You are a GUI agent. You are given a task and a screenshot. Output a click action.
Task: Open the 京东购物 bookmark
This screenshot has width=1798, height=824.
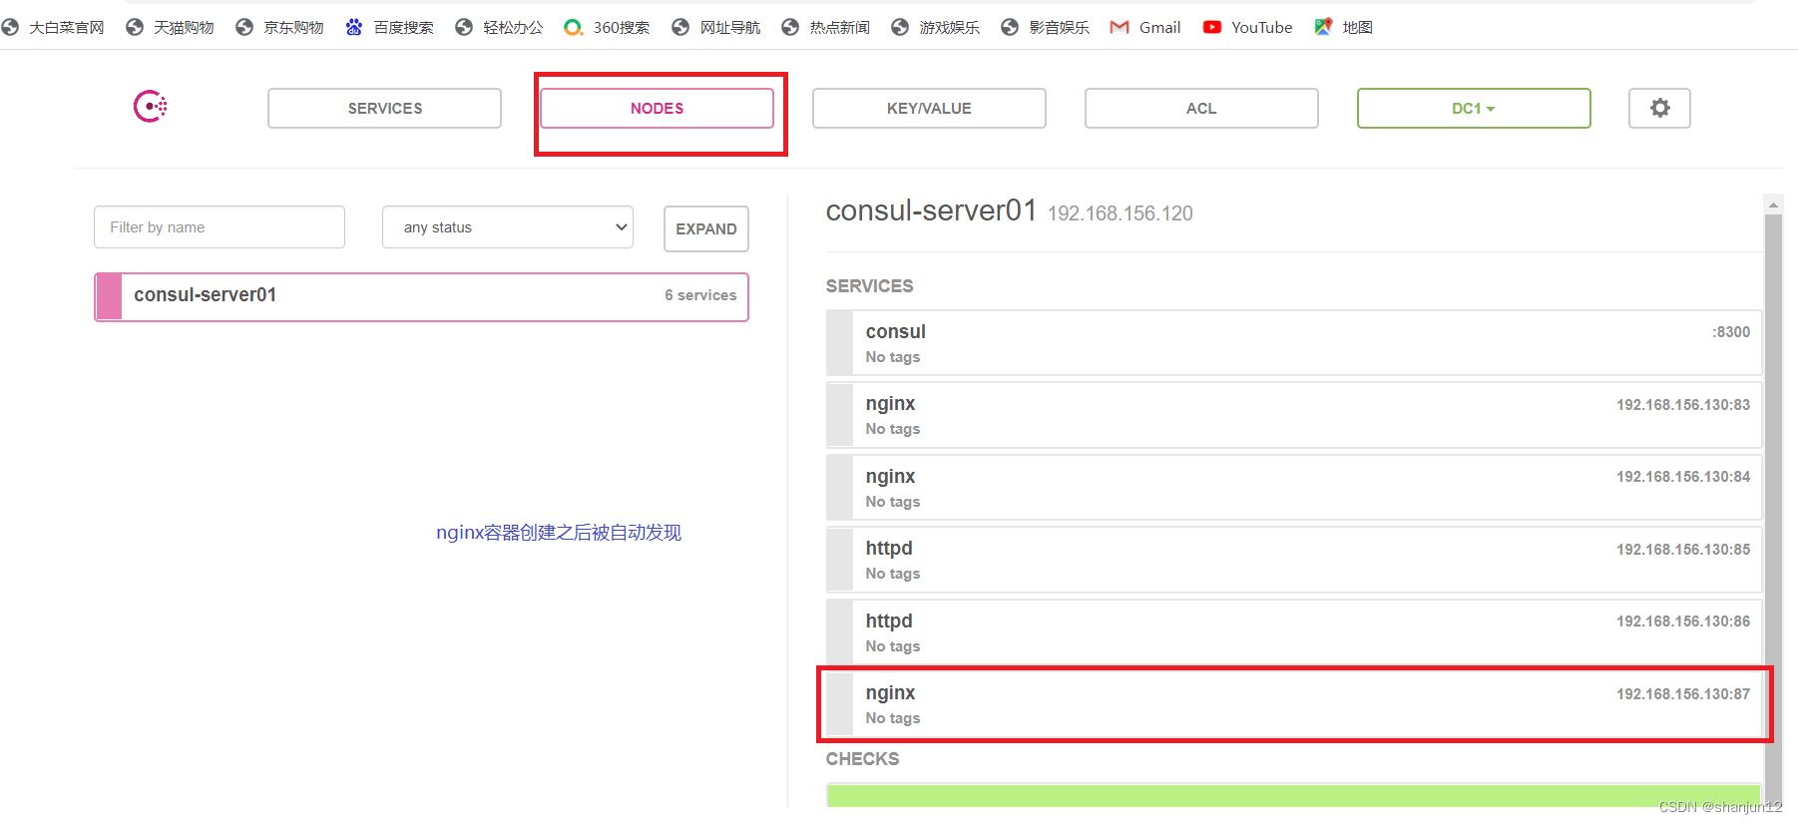pos(280,27)
